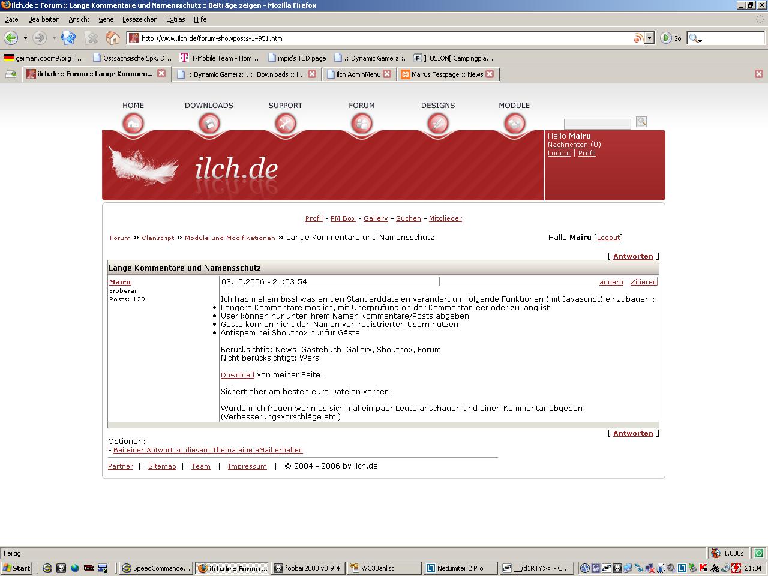Reload the page with the refresh icon

(68, 38)
